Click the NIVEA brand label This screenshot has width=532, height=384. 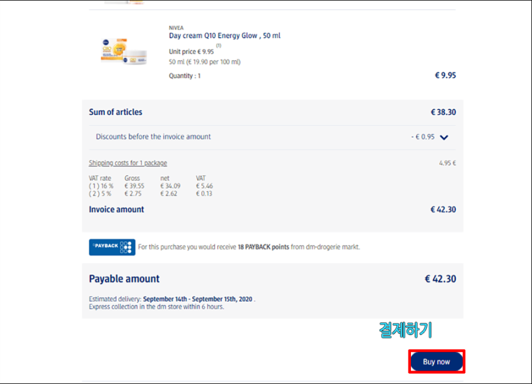pos(176,28)
